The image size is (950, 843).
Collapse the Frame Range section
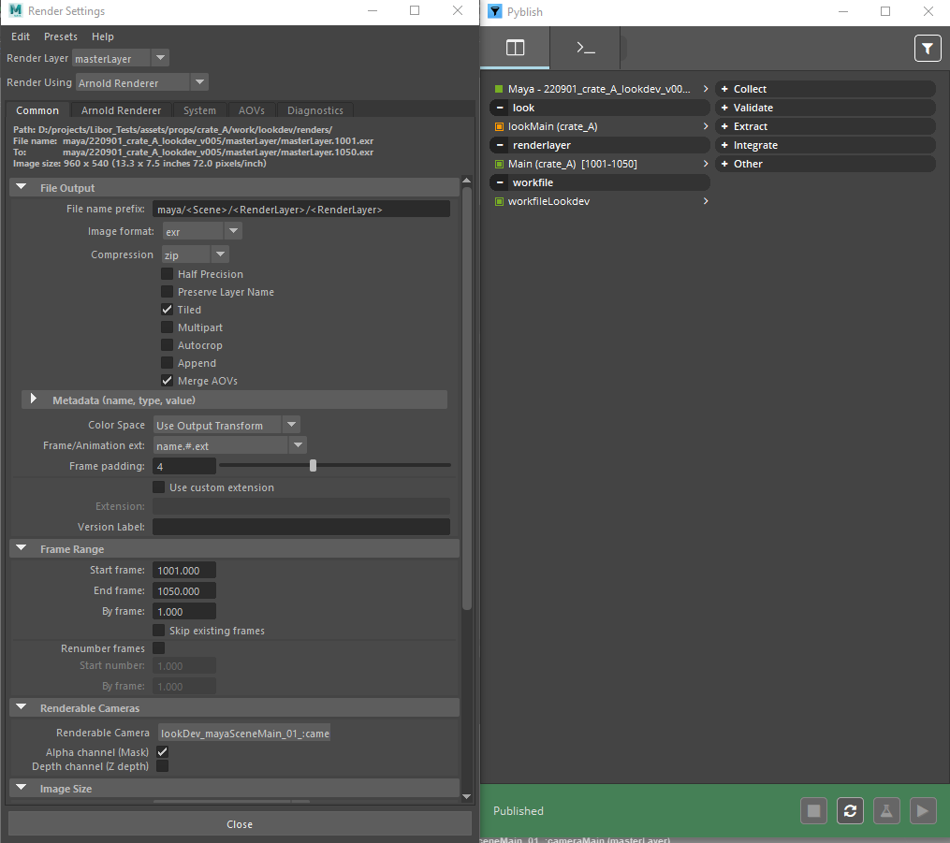pos(22,548)
